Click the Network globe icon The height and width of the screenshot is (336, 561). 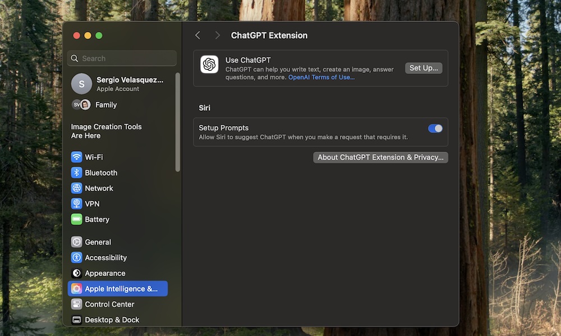tap(77, 188)
